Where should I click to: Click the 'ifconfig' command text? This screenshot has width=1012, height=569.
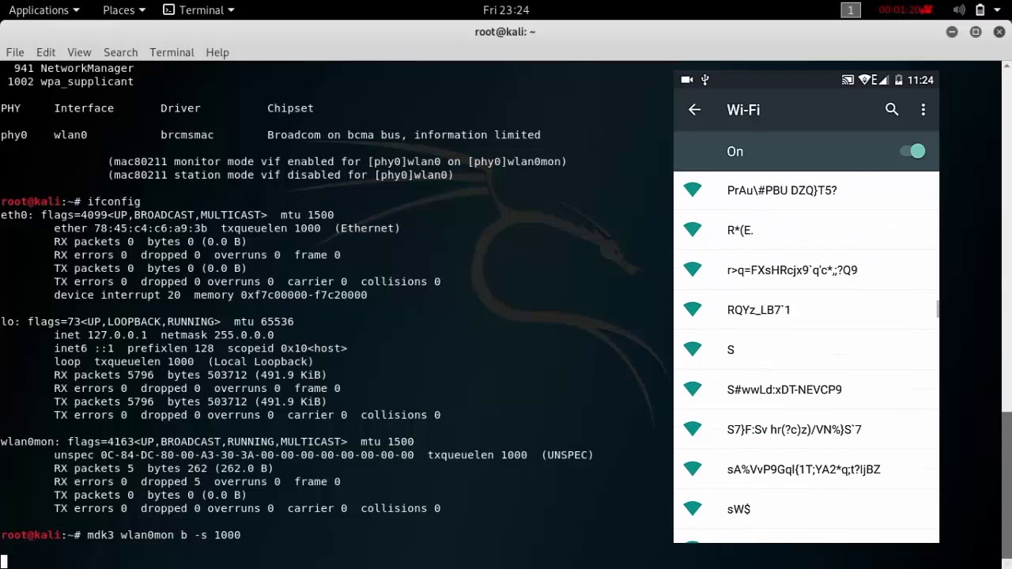pyautogui.click(x=114, y=202)
